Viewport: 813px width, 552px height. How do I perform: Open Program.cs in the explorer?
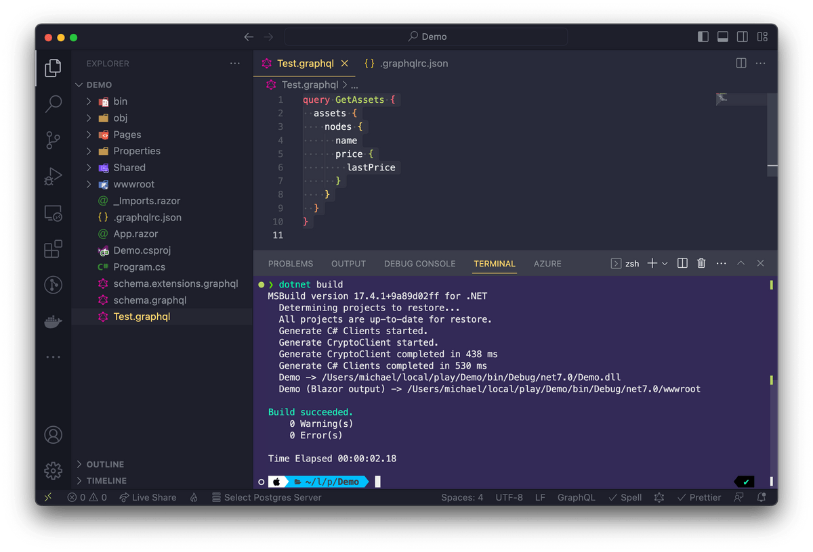[139, 267]
